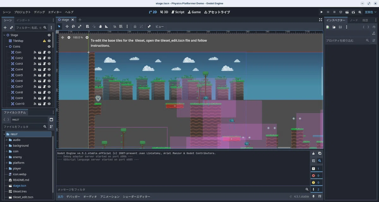Click the group selected nodes icon
379x202 pixels.
click(x=141, y=27)
